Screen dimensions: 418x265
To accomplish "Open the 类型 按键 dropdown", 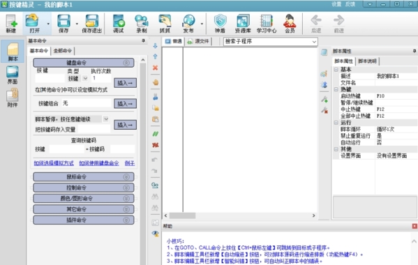I will coord(85,78).
